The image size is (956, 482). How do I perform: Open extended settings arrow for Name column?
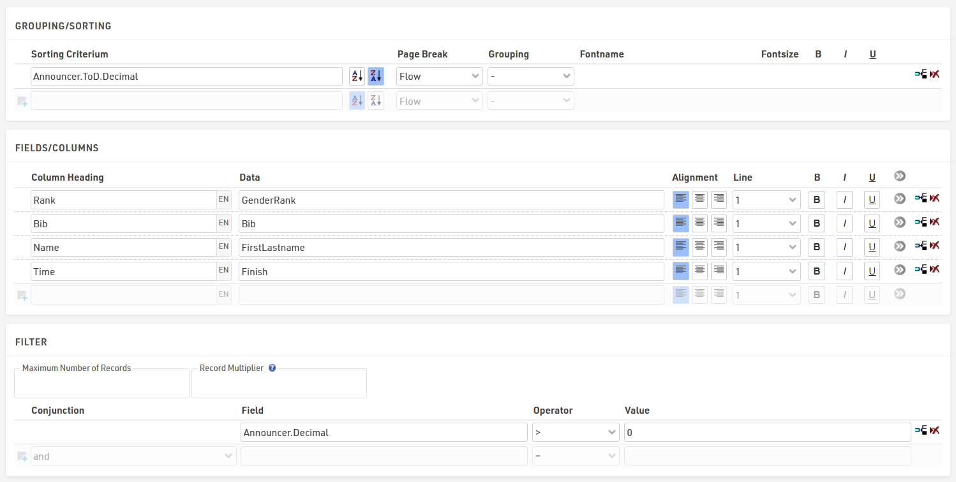coord(900,246)
